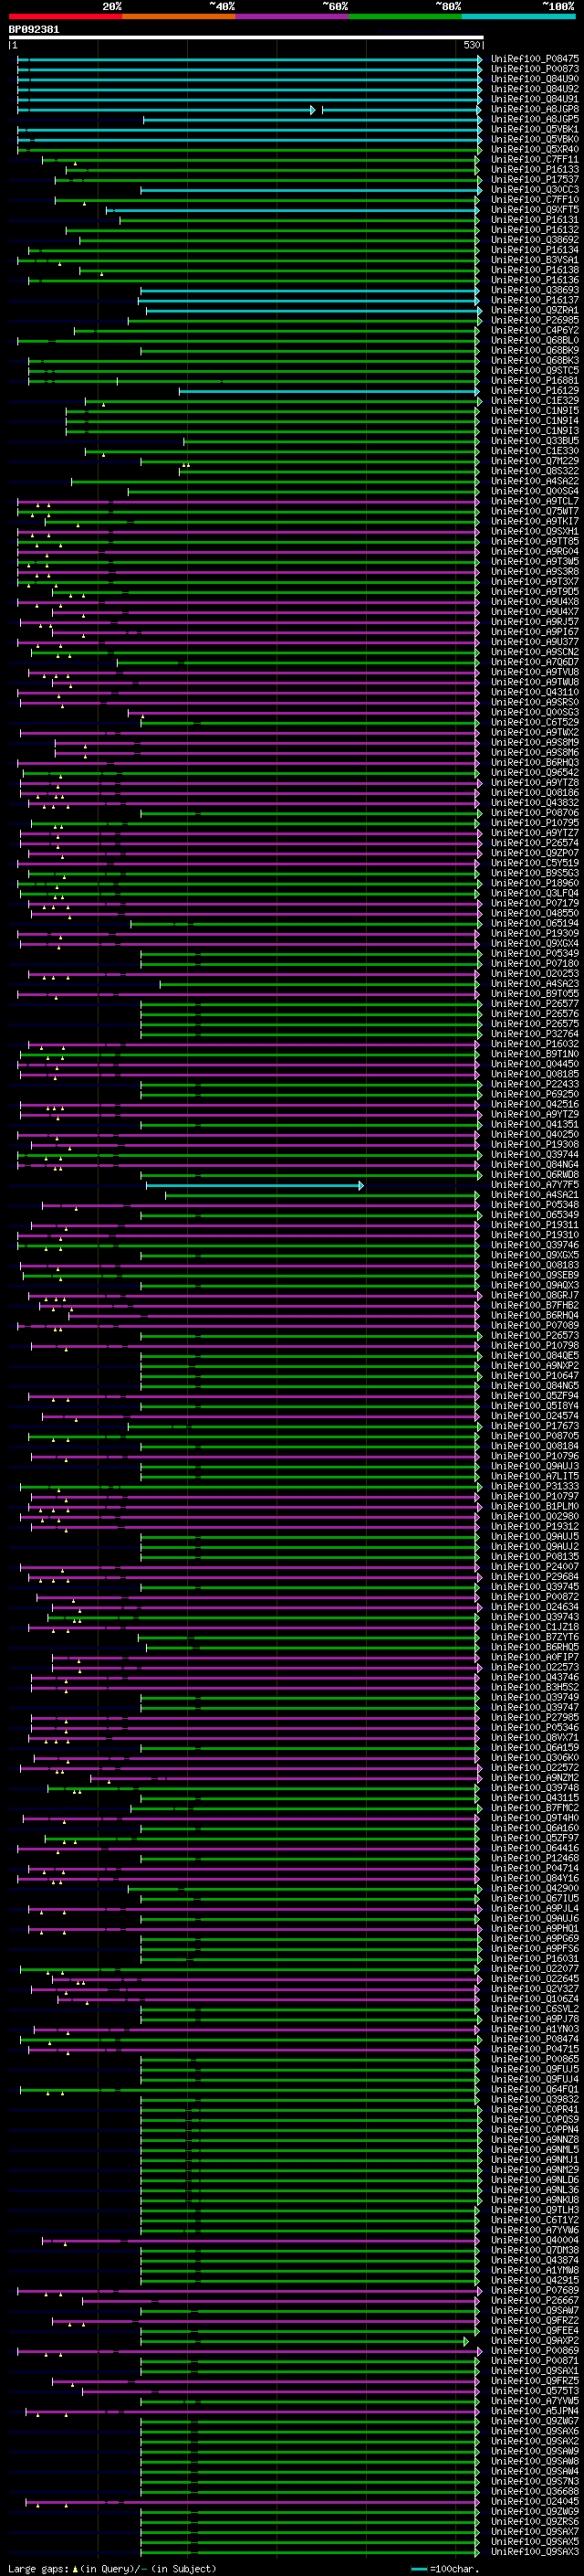Select the query name BP092381
The width and height of the screenshot is (584, 2576).
coord(34,29)
